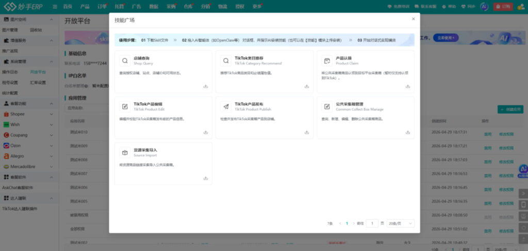Collapse the 图片空间 sidebar group
528x251 pixels.
pos(52,20)
